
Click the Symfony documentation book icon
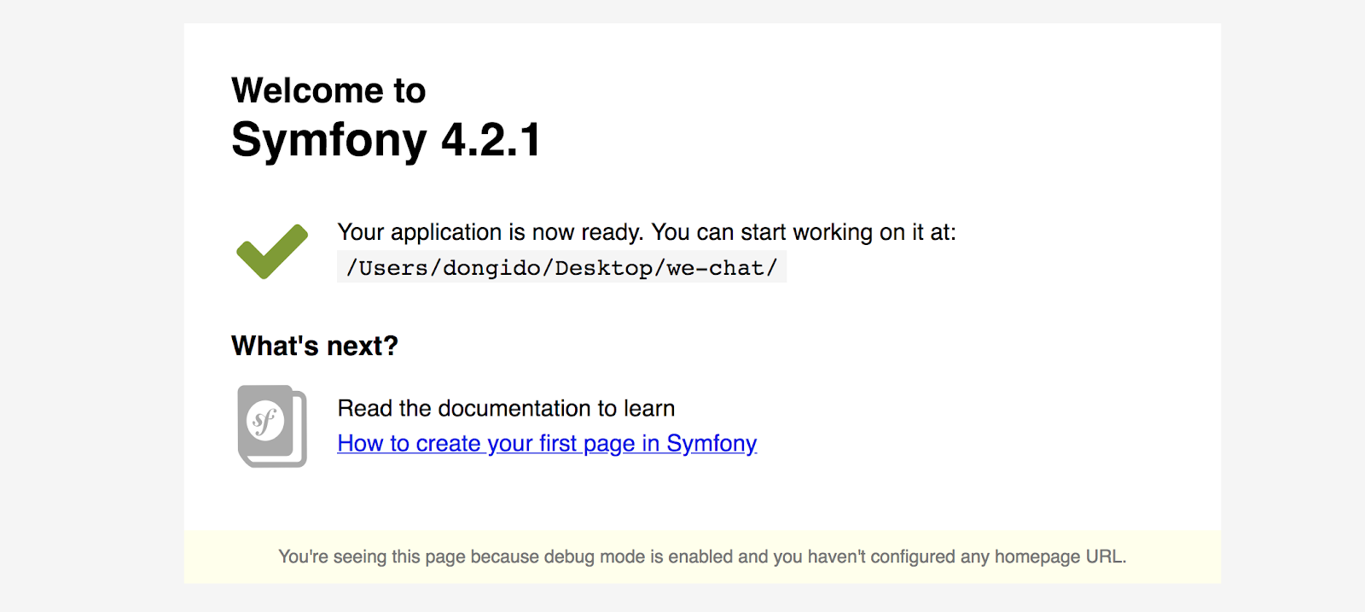[272, 426]
